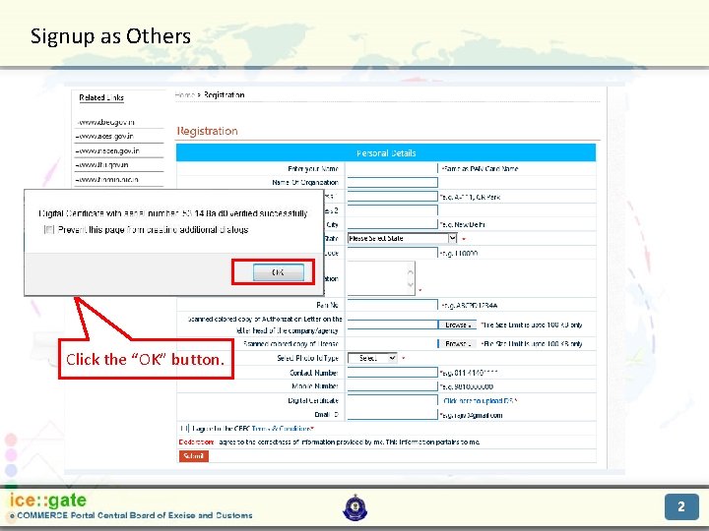This screenshot has width=709, height=531.
Task: Click the OK button in the dialog
Action: [x=278, y=272]
